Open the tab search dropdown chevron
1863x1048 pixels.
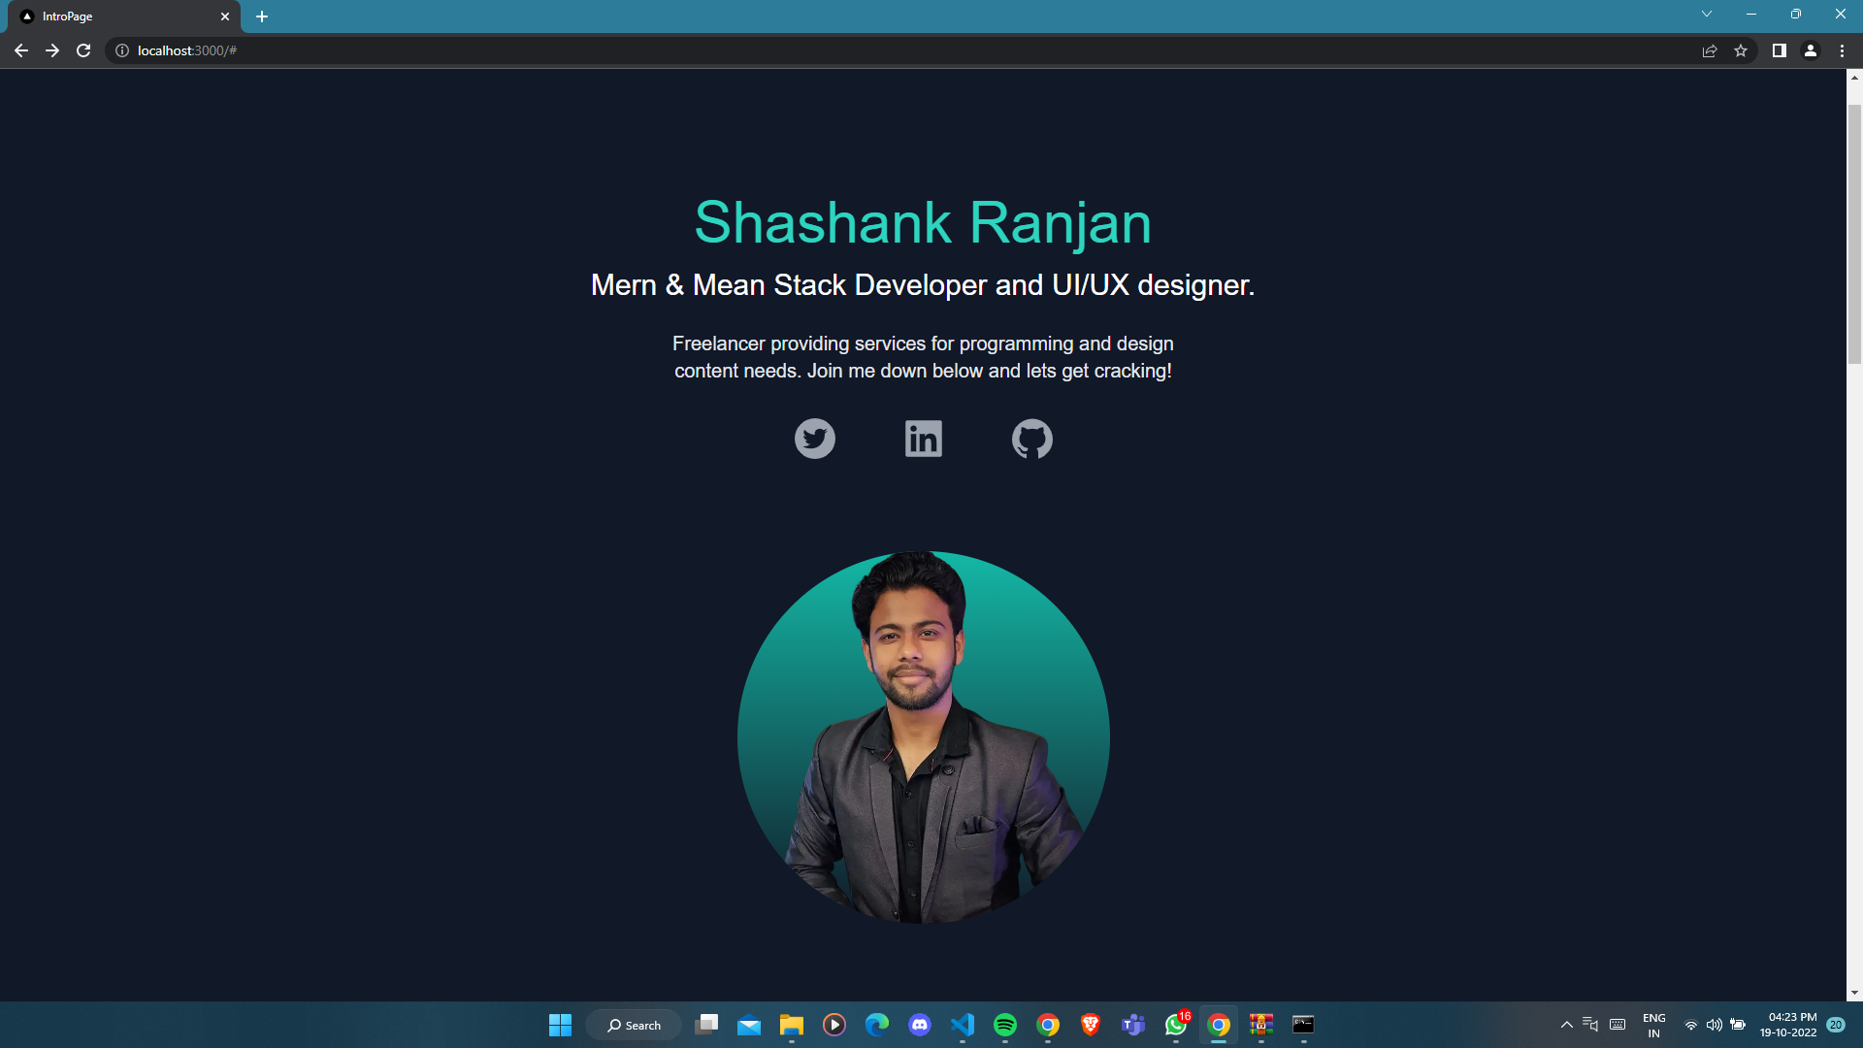(1706, 14)
